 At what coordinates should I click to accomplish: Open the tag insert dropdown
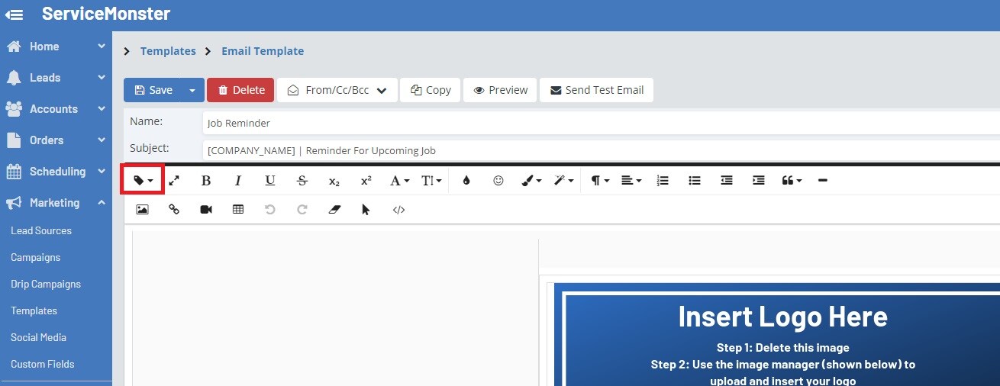pyautogui.click(x=143, y=181)
